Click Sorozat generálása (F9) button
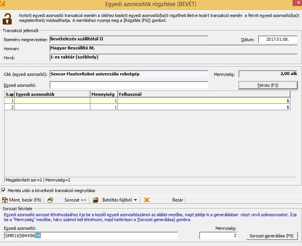Image resolution: width=302 pixels, height=246 pixels. tap(272, 236)
